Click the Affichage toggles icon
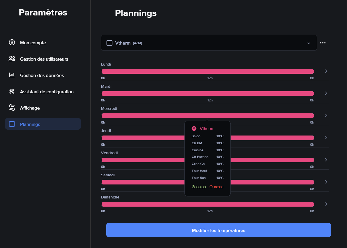Screen dimensions: 347x248 coord(12,108)
